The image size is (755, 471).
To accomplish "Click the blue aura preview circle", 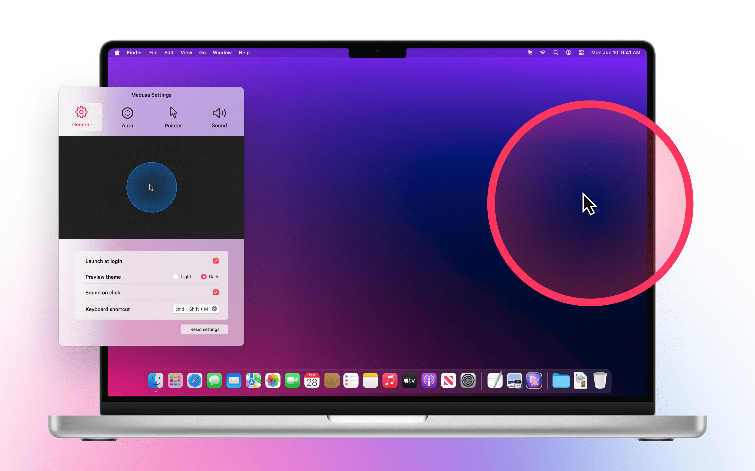I will click(152, 187).
